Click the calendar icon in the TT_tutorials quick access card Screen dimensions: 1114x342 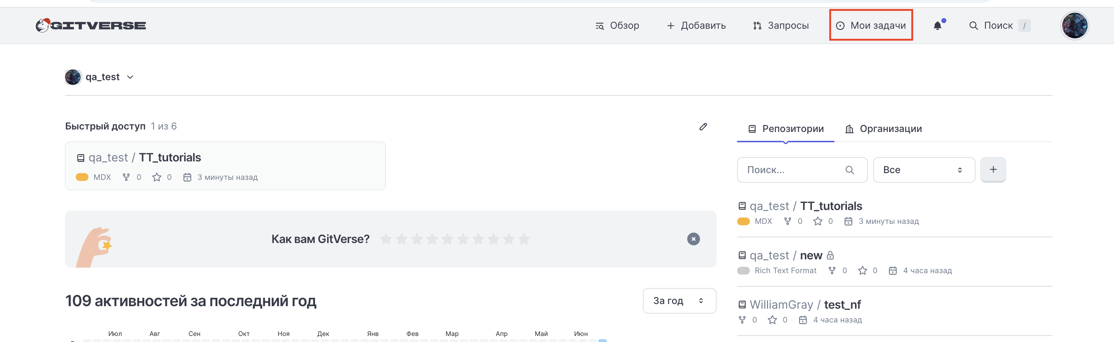187,177
